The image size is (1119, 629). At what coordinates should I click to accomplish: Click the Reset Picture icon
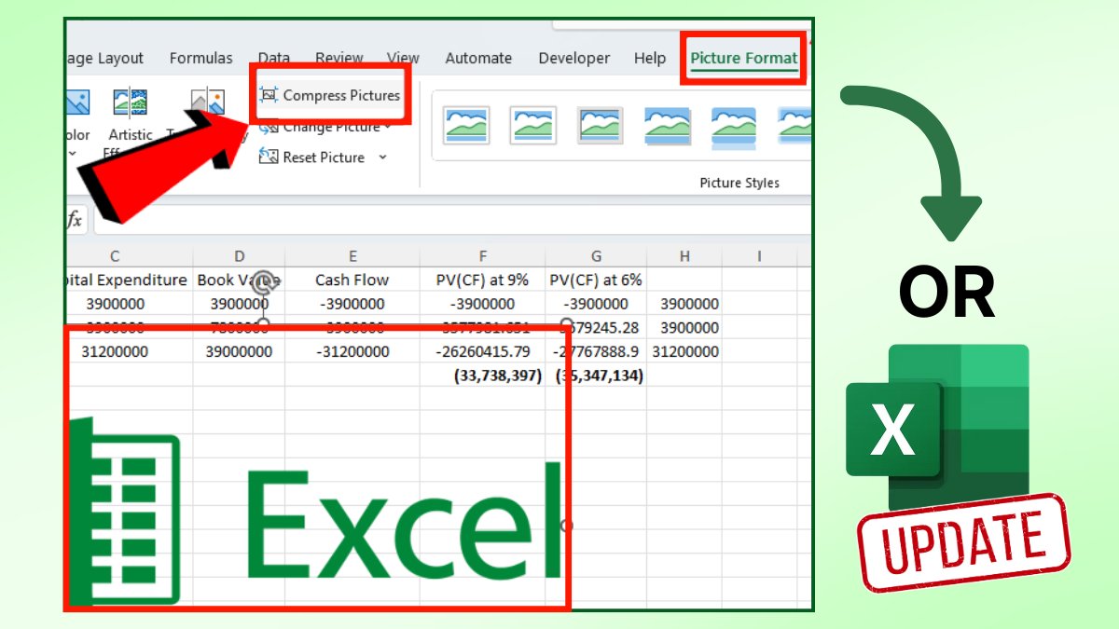(x=269, y=157)
